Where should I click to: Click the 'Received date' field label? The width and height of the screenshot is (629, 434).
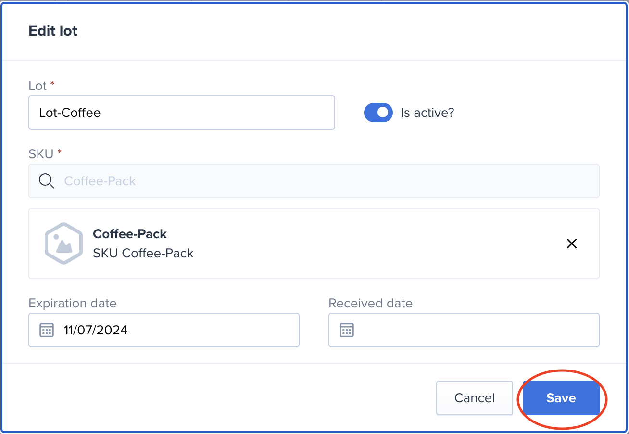coord(371,303)
